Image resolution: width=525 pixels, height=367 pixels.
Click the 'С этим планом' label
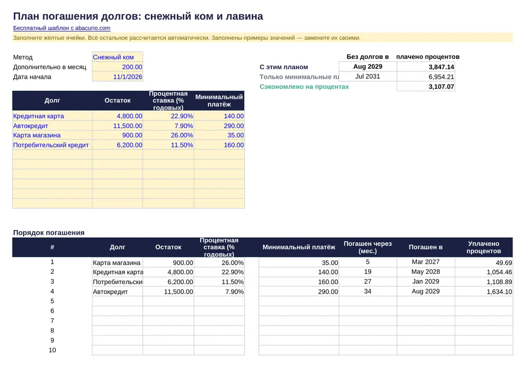pos(283,67)
